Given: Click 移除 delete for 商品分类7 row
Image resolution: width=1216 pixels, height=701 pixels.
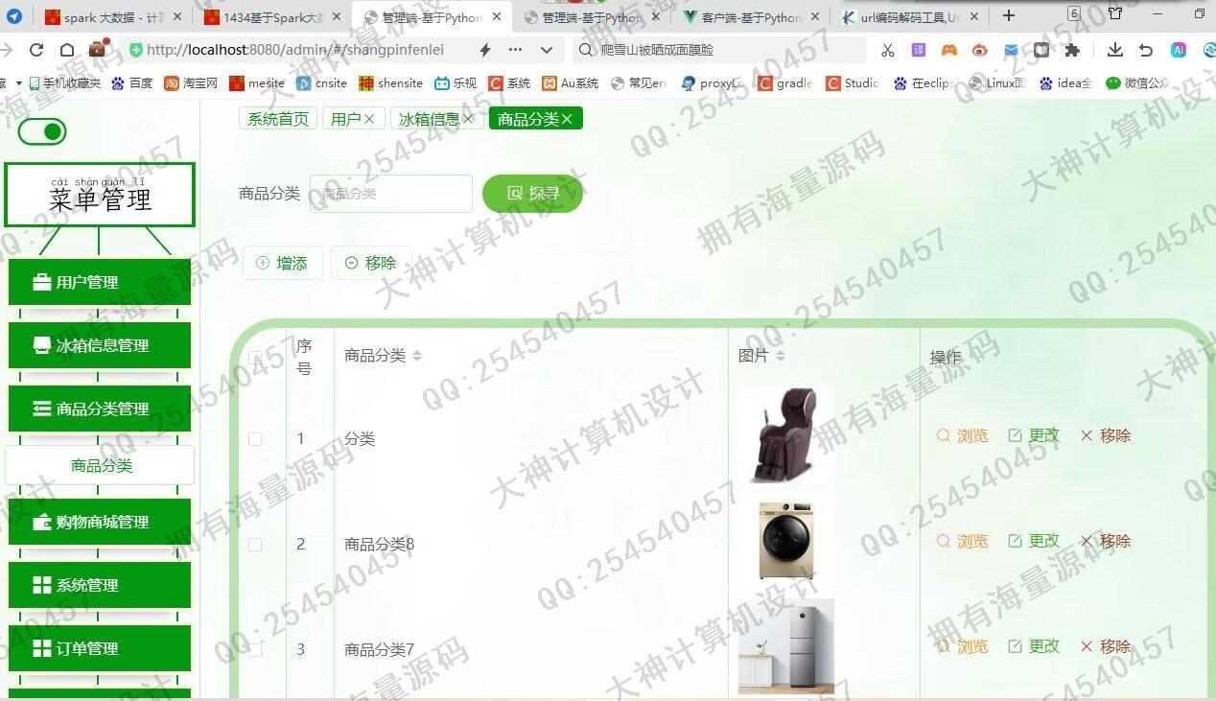Looking at the screenshot, I should click(x=1106, y=646).
